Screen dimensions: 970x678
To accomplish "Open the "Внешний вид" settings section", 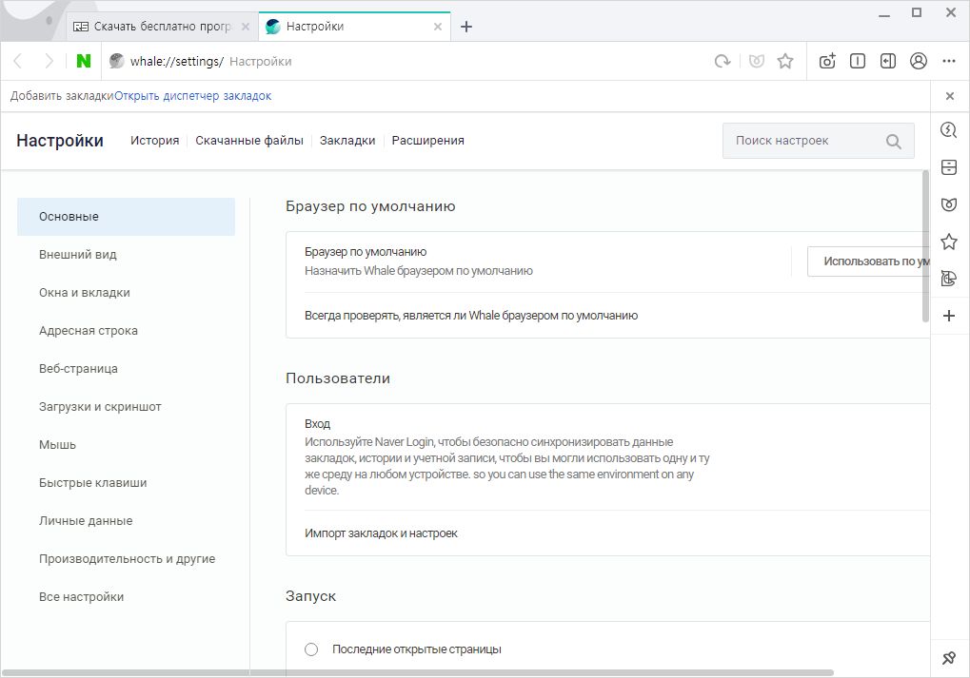I will click(78, 255).
